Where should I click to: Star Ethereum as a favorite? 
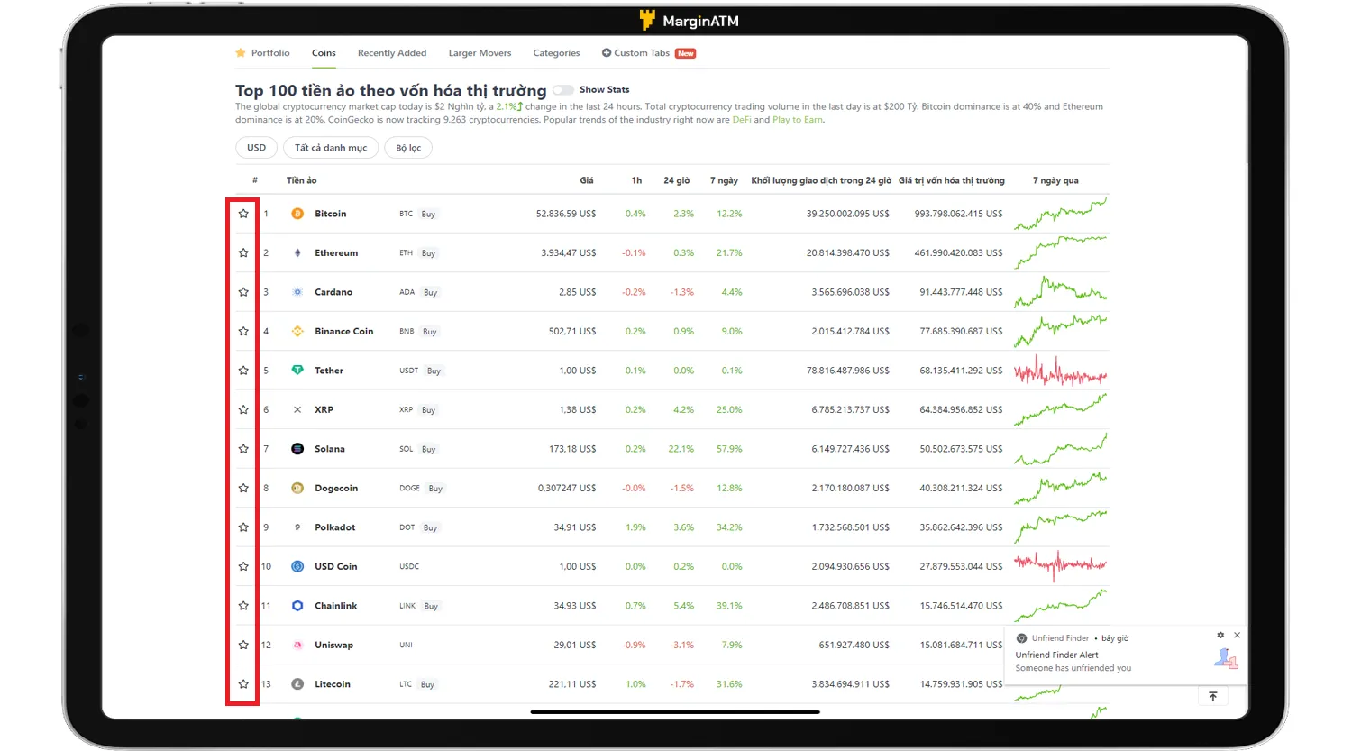coord(243,253)
